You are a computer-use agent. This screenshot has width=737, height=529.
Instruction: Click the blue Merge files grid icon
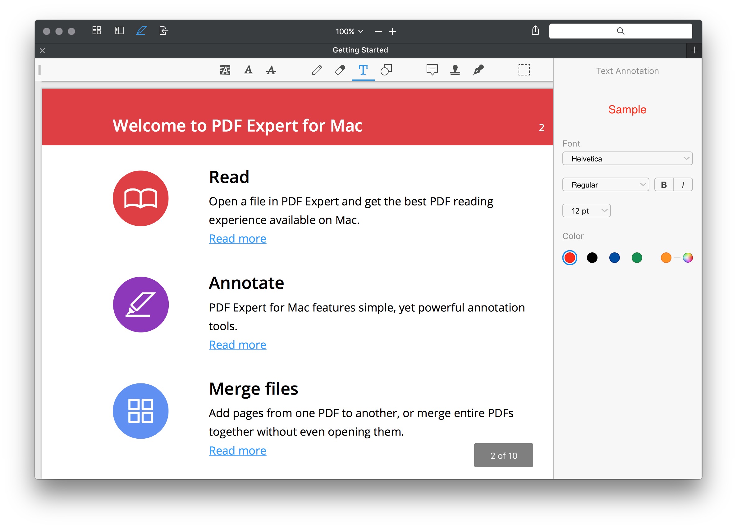pos(141,411)
